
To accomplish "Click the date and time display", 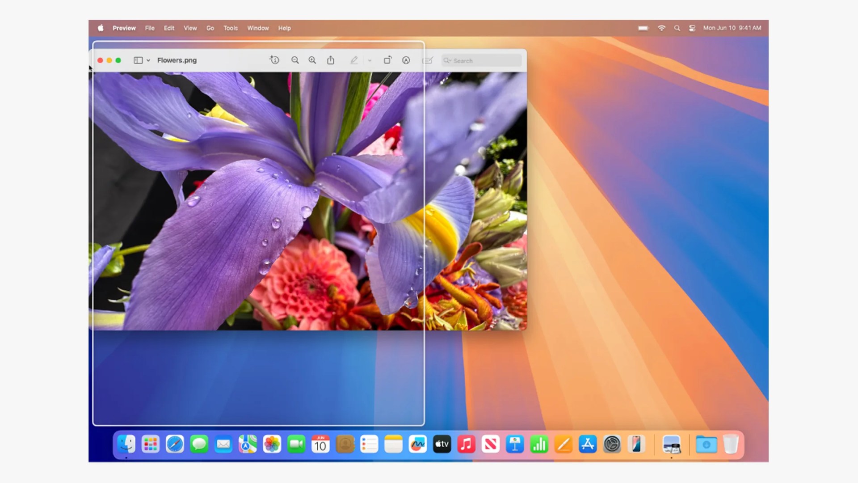I will click(732, 28).
